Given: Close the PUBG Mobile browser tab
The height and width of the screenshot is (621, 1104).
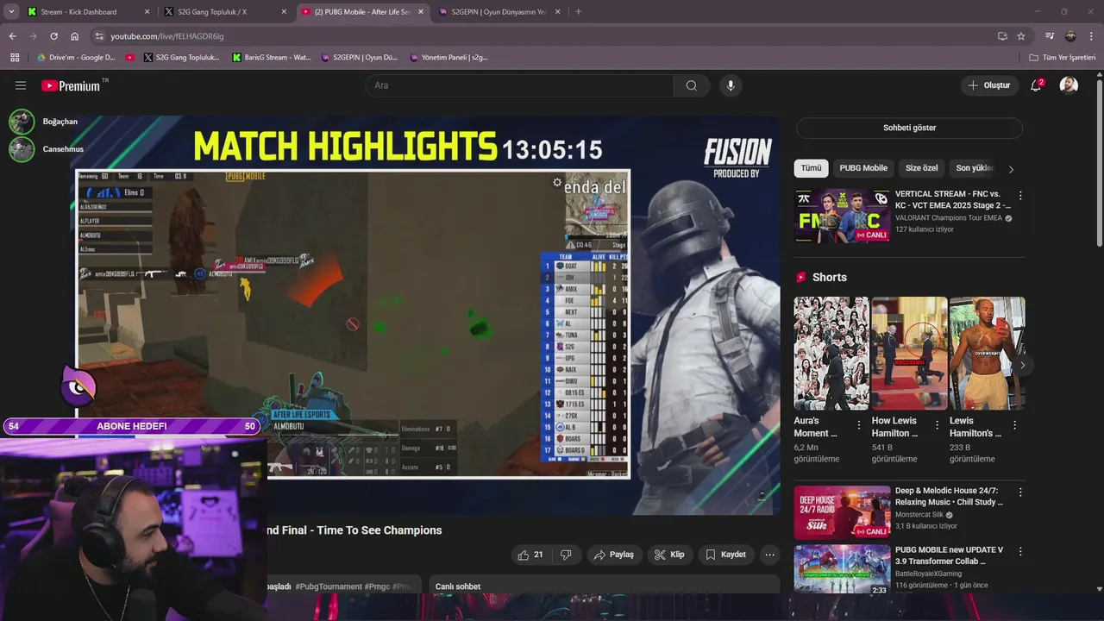Looking at the screenshot, I should point(421,12).
